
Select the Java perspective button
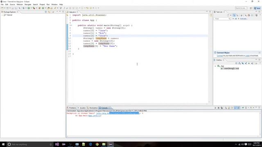pos(257,8)
